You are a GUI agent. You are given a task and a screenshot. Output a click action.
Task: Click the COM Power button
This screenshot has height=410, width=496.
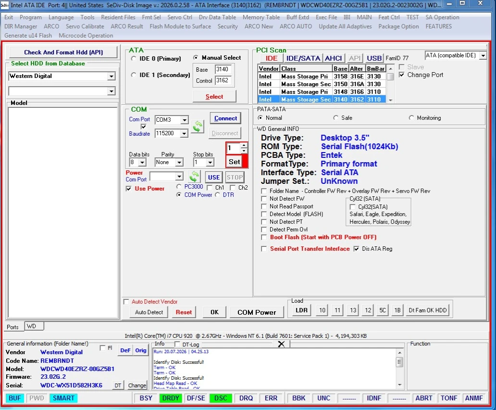coord(257,312)
